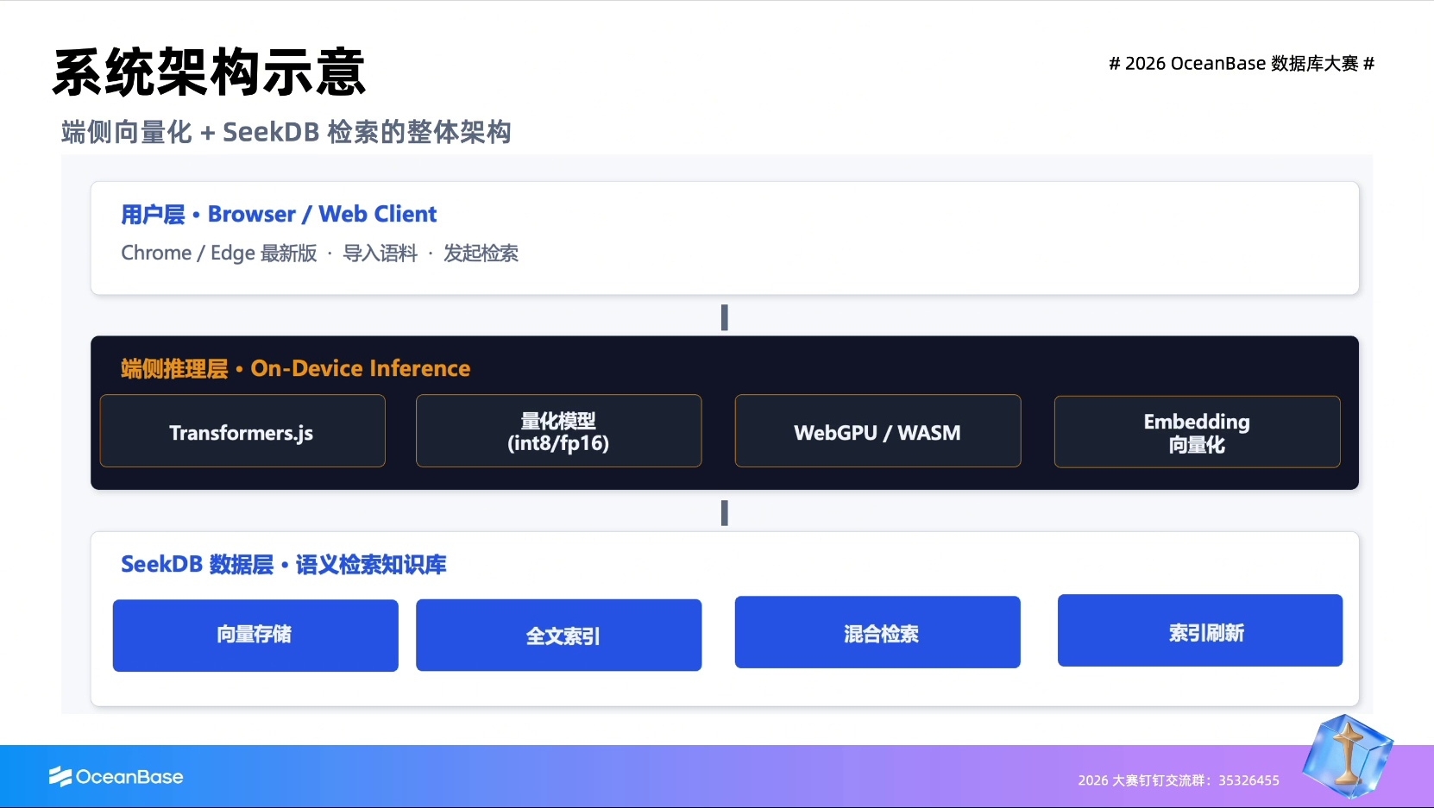The height and width of the screenshot is (808, 1434).
Task: Click heading '用户层 • Browser / Web Client'
Action: coord(279,214)
